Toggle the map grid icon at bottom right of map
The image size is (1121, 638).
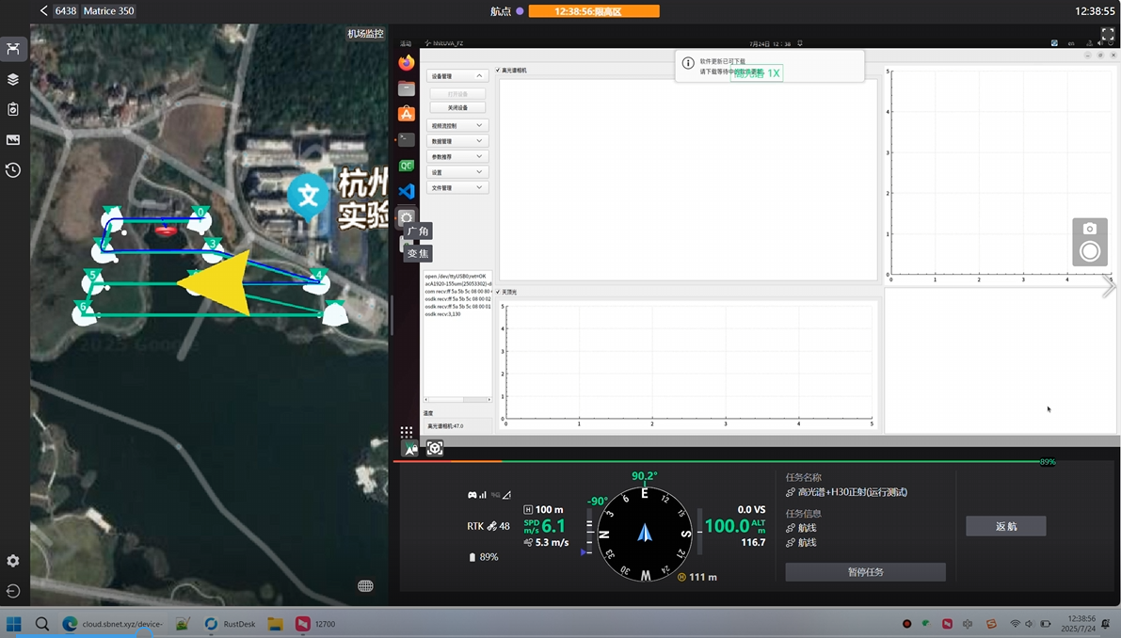(x=365, y=586)
